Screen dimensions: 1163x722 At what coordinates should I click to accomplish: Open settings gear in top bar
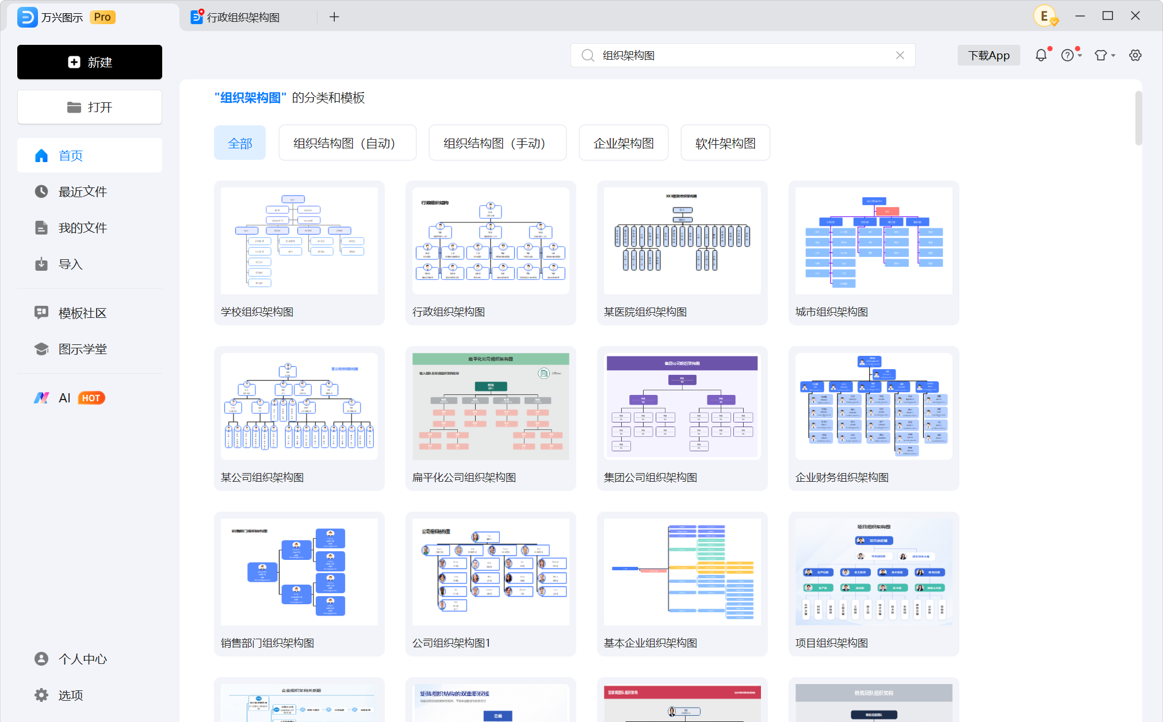pyautogui.click(x=1135, y=55)
